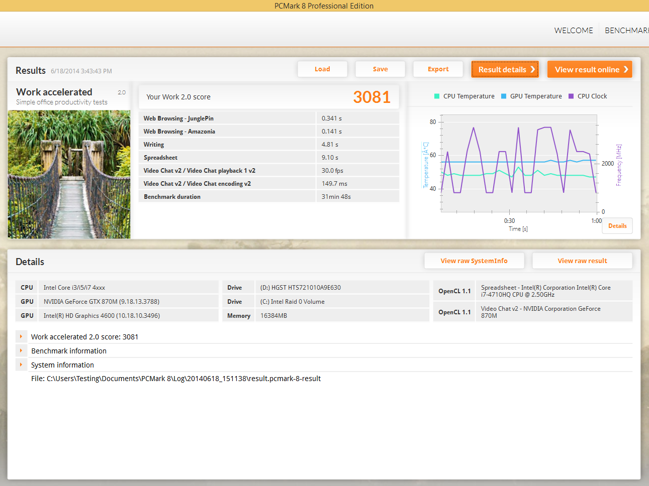Click the result file path text
Screen dimensions: 649x486
pyautogui.click(x=176, y=379)
